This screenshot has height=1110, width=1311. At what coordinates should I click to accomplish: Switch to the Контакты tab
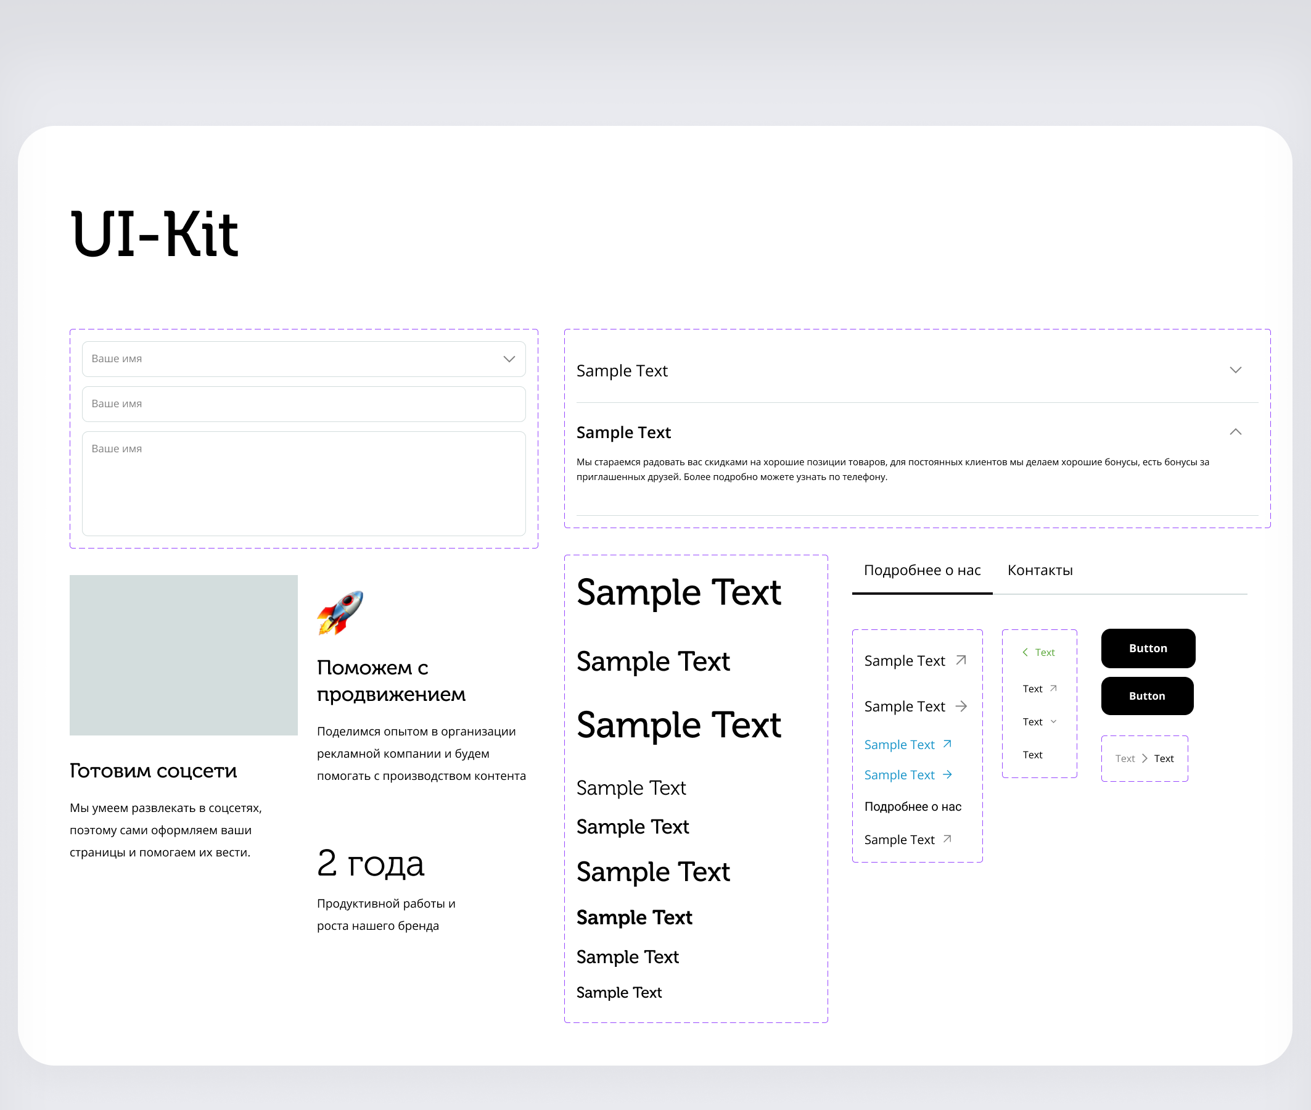1040,570
